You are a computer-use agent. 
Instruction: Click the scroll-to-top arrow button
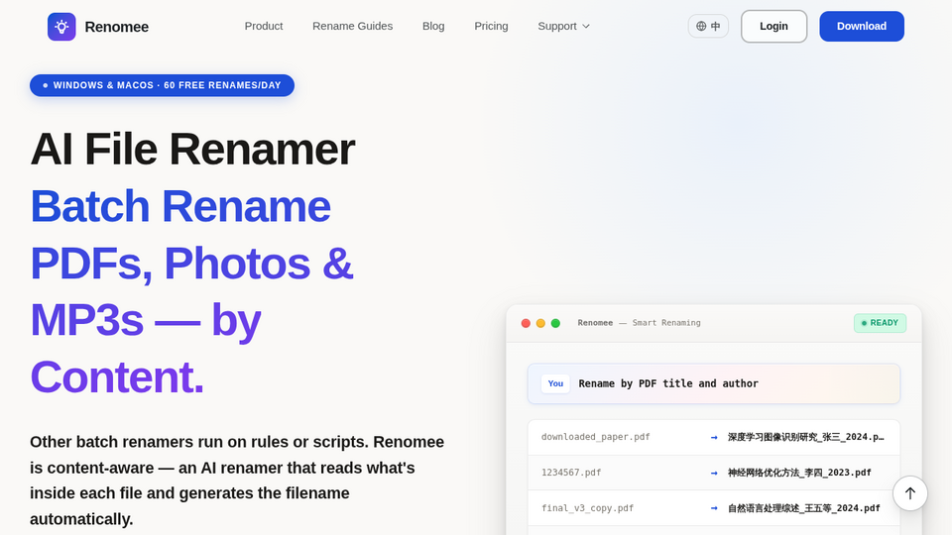click(x=909, y=493)
